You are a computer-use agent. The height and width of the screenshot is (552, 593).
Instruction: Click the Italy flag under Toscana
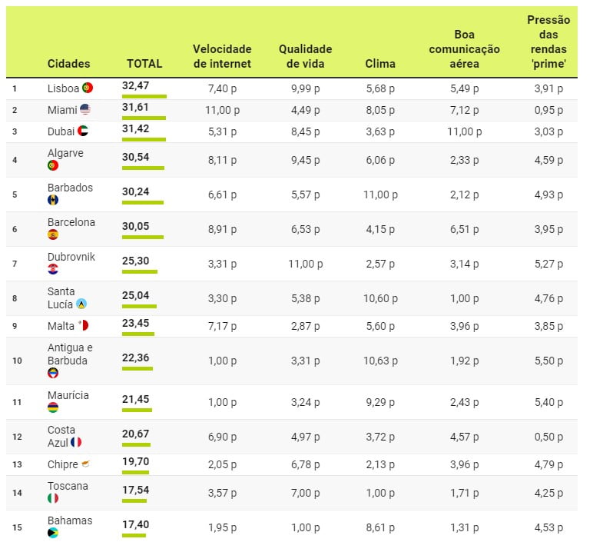click(53, 498)
